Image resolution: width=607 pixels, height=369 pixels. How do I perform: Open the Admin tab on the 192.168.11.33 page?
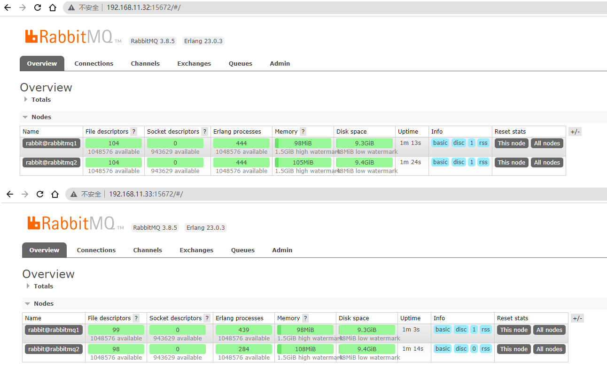[282, 250]
